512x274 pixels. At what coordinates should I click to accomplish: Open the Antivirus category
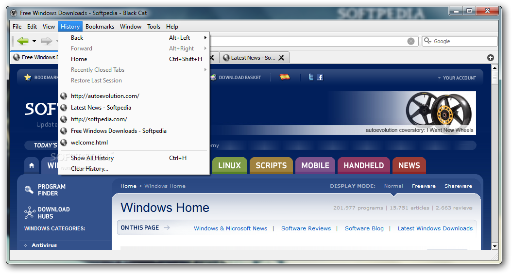(44, 245)
